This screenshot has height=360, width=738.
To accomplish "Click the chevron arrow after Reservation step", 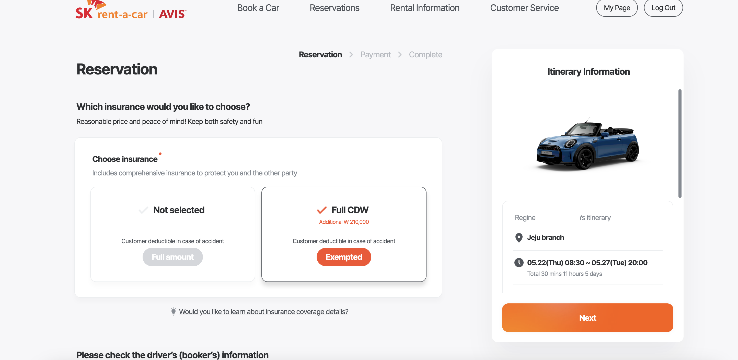I will [x=351, y=55].
